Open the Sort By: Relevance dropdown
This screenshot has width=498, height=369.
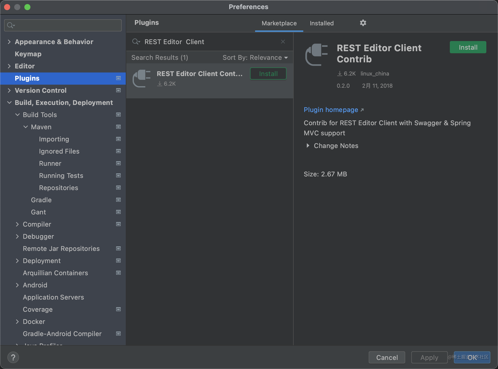[x=255, y=58]
